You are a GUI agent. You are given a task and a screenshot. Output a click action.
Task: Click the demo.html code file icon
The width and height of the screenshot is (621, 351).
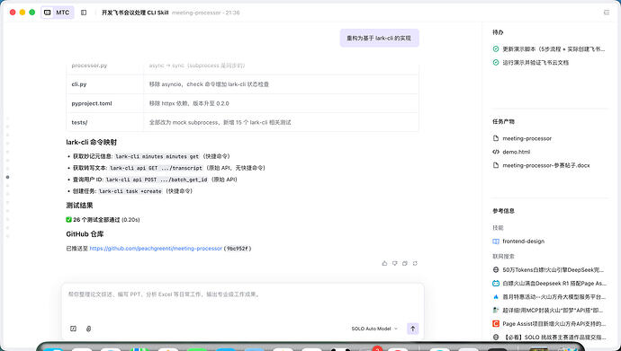click(x=496, y=152)
